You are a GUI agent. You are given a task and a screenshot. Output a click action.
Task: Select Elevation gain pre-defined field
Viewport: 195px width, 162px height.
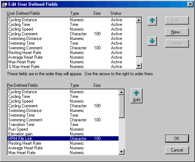click(x=63, y=134)
